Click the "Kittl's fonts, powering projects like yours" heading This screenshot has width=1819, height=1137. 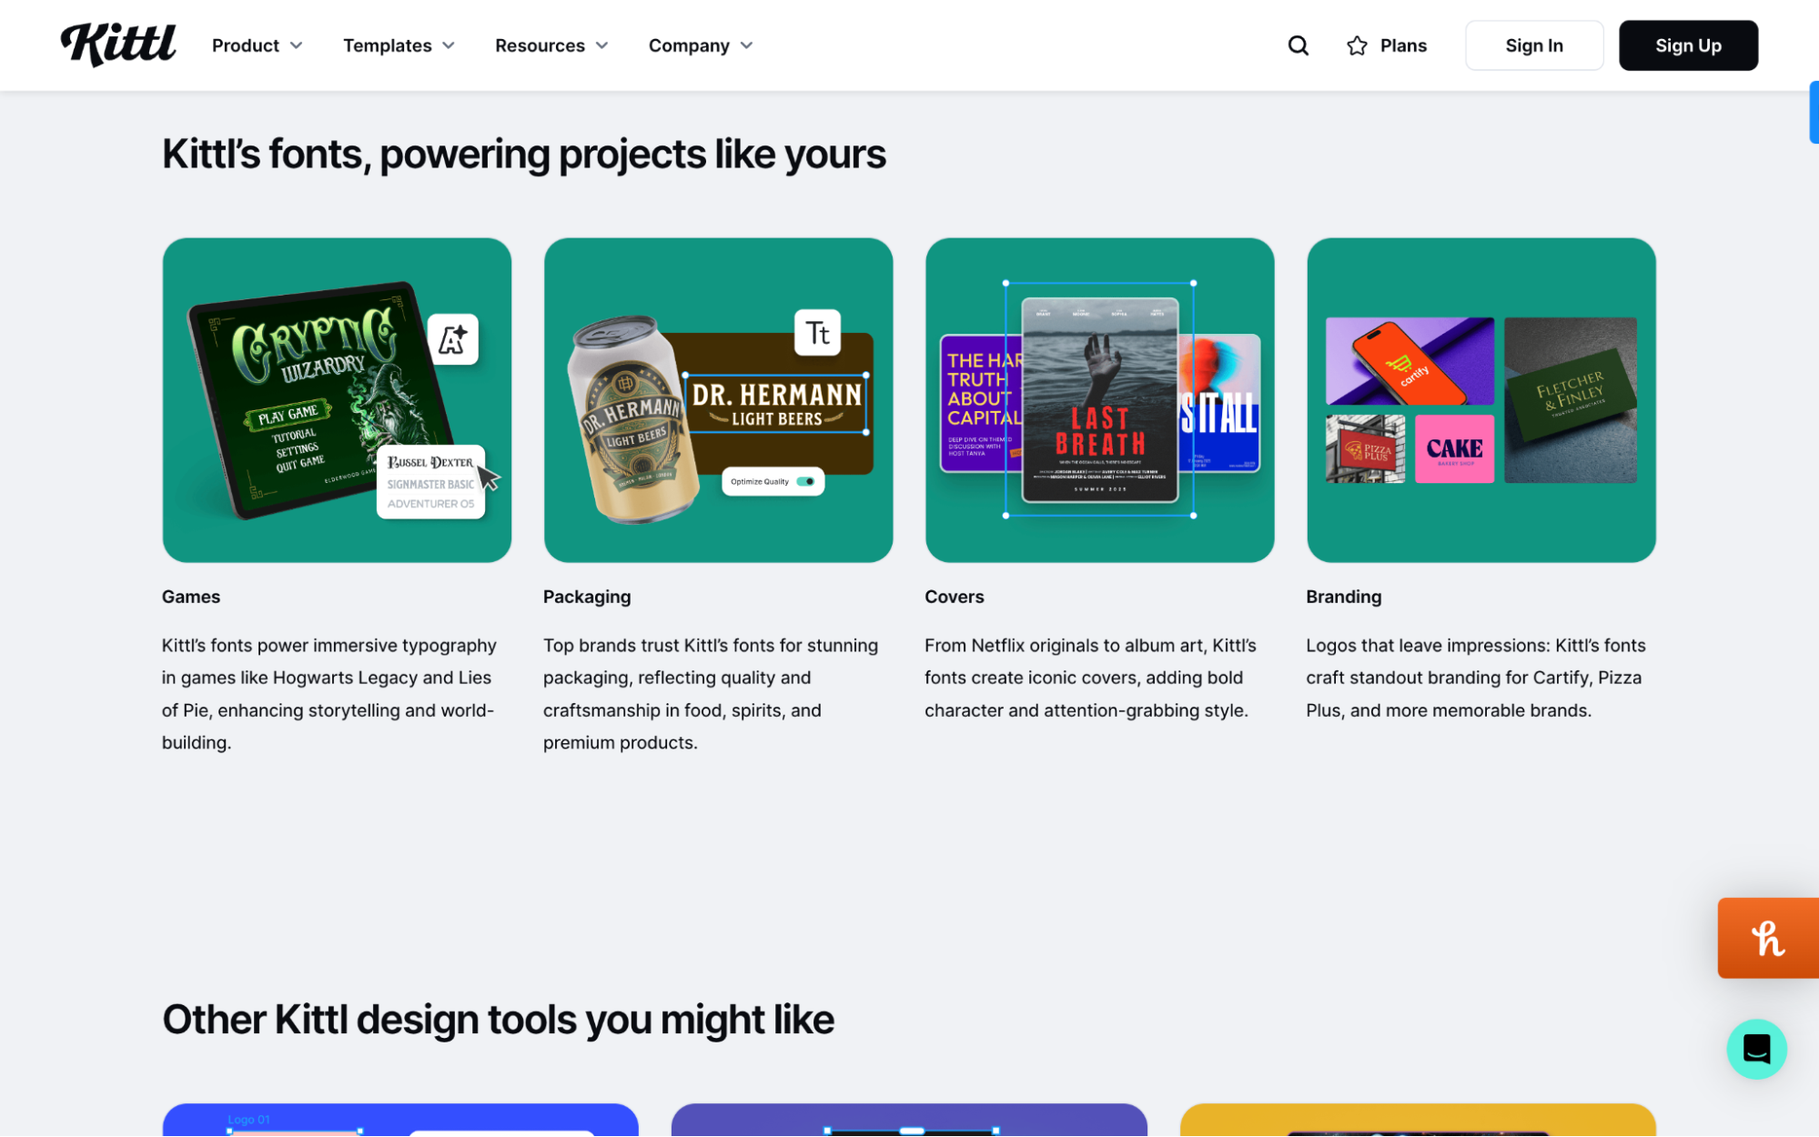pyautogui.click(x=524, y=155)
